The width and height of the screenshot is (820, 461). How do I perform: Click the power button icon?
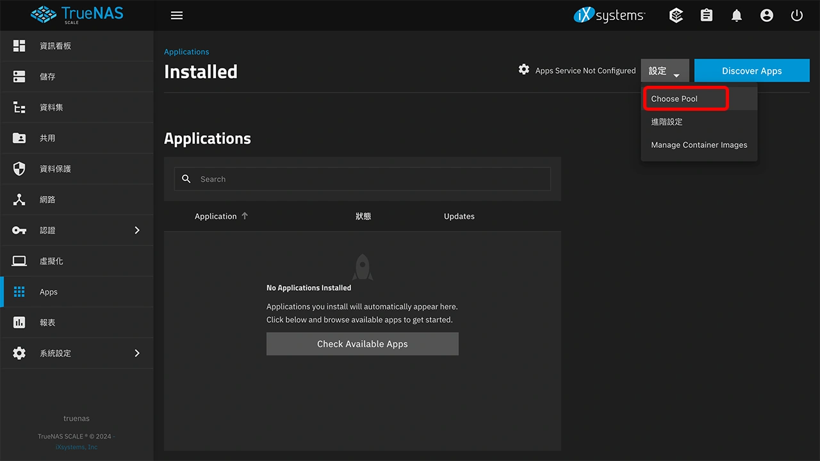[x=797, y=15]
